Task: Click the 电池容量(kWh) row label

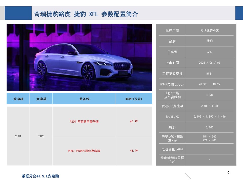Action: [x=172, y=149]
